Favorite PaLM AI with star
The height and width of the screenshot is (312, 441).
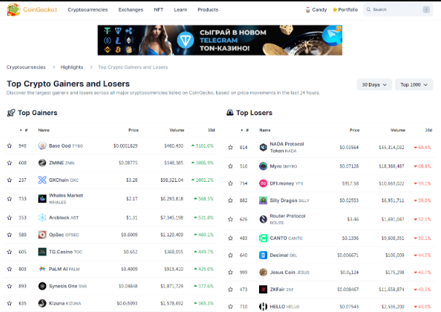click(9, 269)
